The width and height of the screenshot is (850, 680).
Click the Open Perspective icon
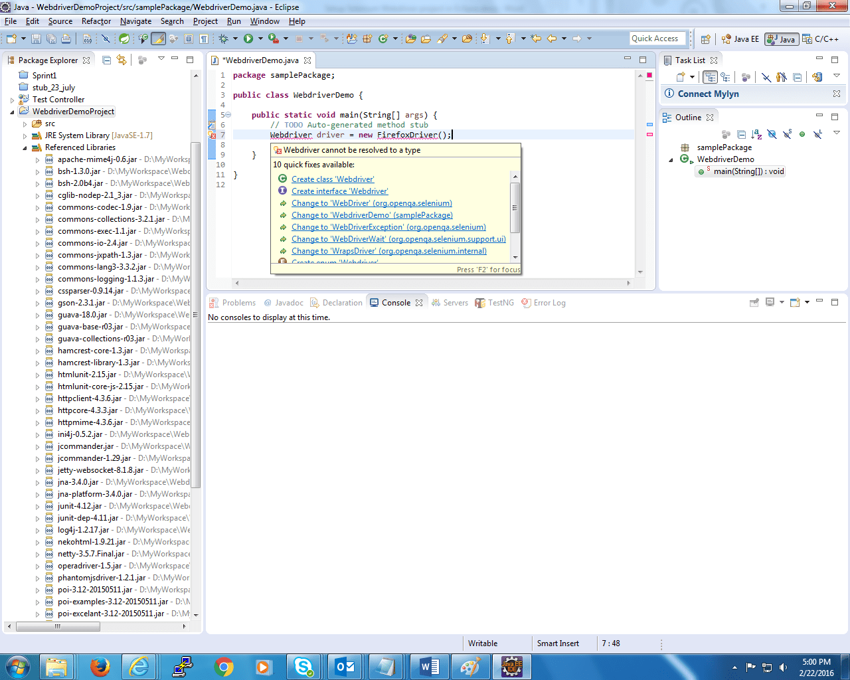pyautogui.click(x=706, y=39)
